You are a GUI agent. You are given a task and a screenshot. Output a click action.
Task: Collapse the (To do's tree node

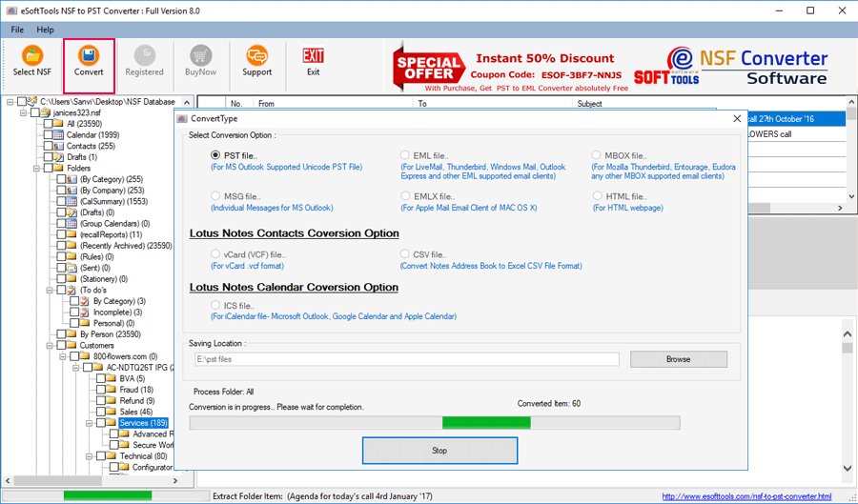click(50, 291)
